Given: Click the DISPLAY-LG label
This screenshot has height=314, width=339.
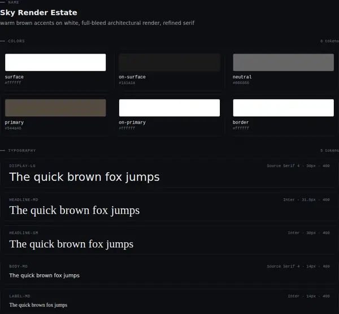Looking at the screenshot, I should pyautogui.click(x=22, y=165).
